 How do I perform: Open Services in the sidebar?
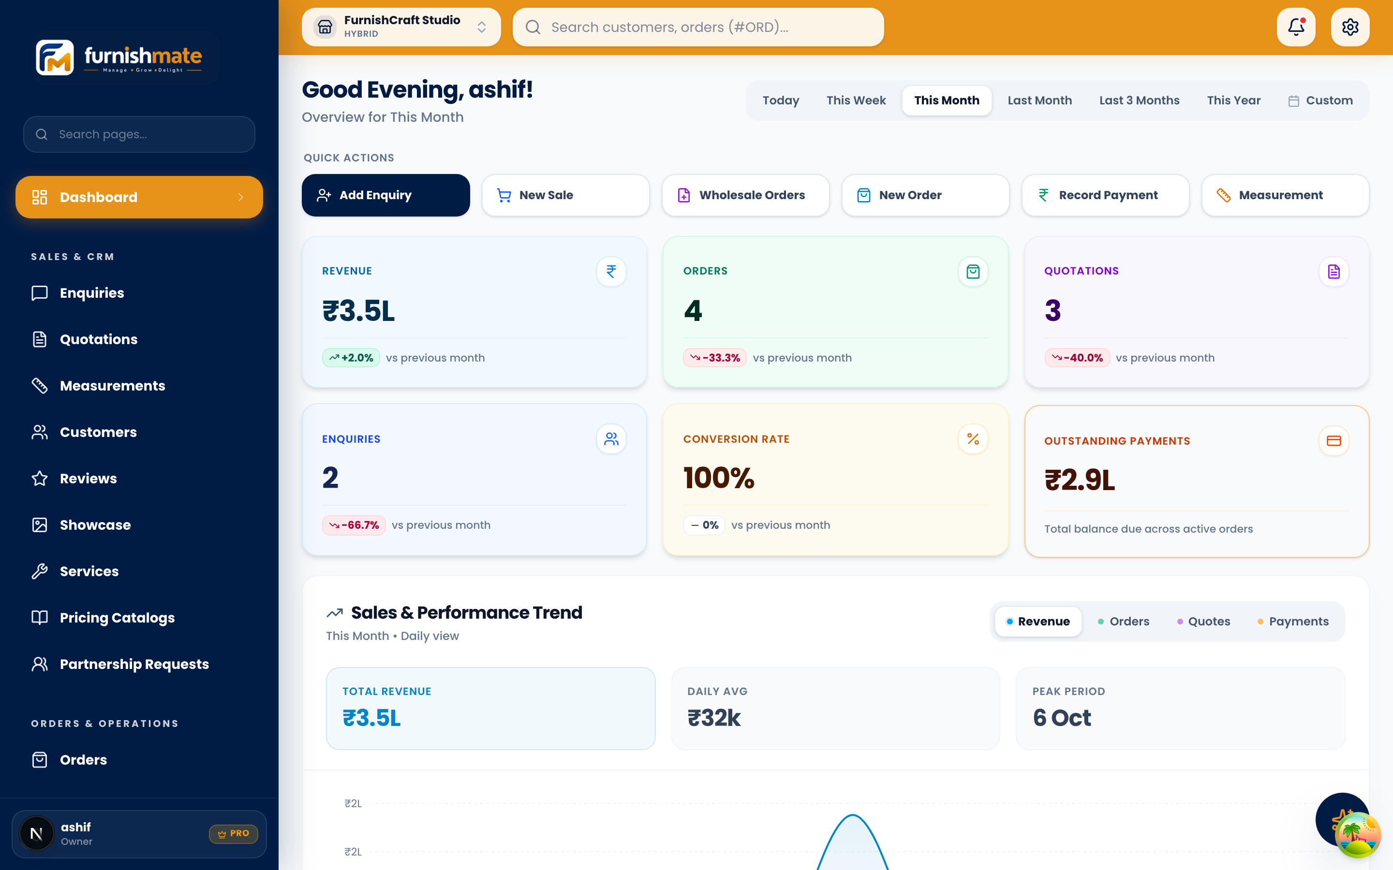(139, 571)
